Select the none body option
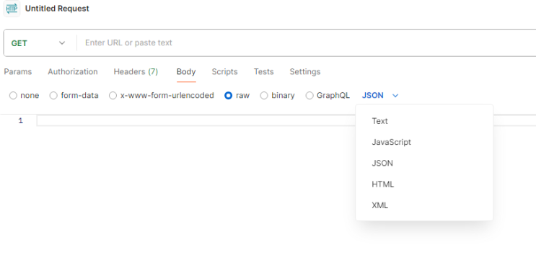Viewport: 536px width, 268px height. click(x=13, y=96)
